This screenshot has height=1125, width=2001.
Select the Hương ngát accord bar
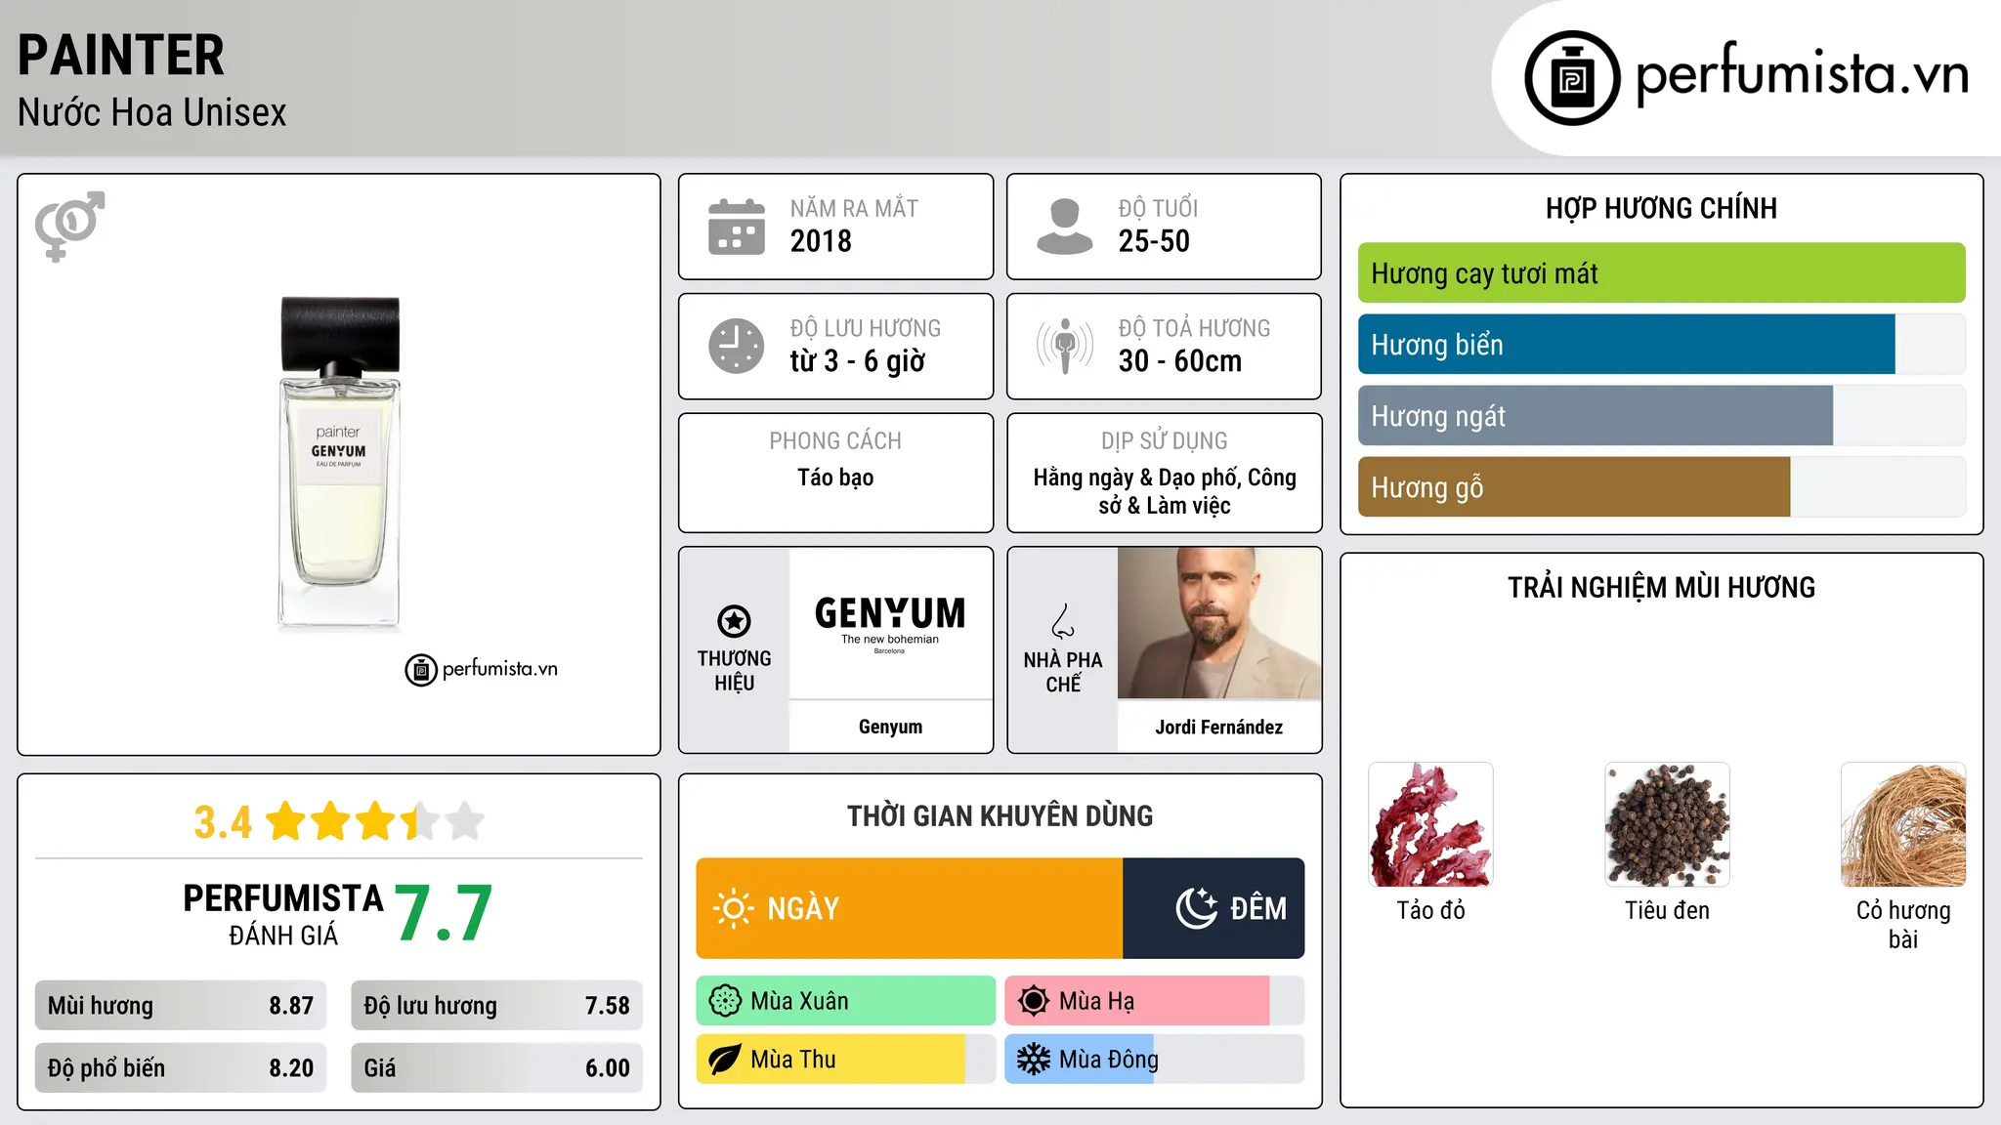point(1661,416)
